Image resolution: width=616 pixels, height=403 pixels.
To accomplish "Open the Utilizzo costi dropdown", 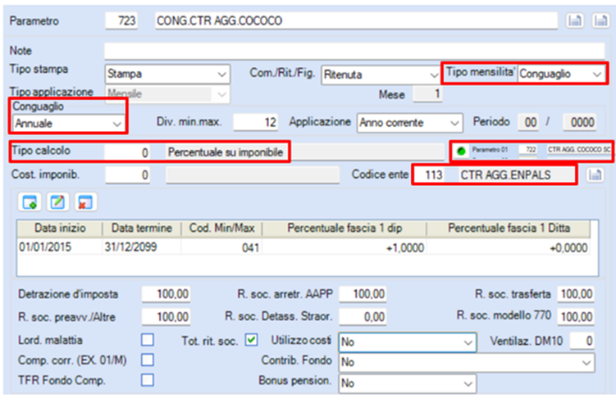I will 408,342.
